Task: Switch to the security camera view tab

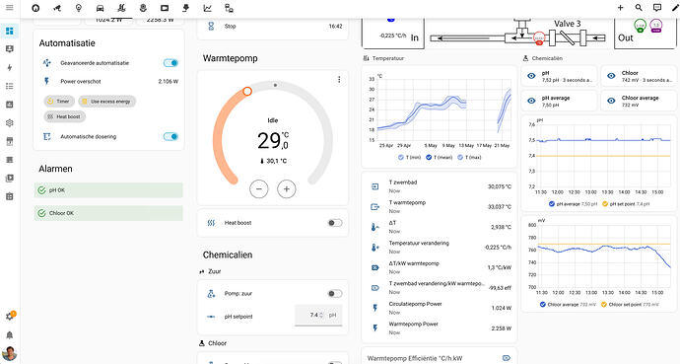Action: 57,8
